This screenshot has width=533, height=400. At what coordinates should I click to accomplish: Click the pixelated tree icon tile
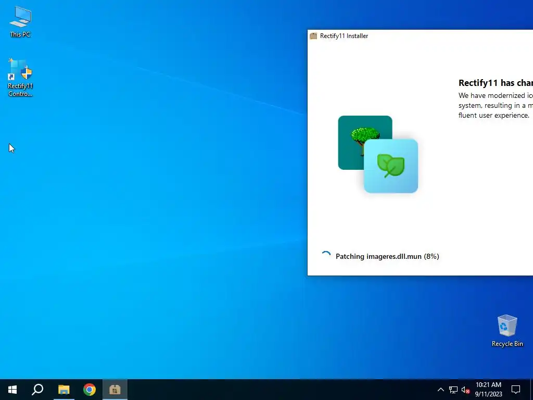(365, 143)
